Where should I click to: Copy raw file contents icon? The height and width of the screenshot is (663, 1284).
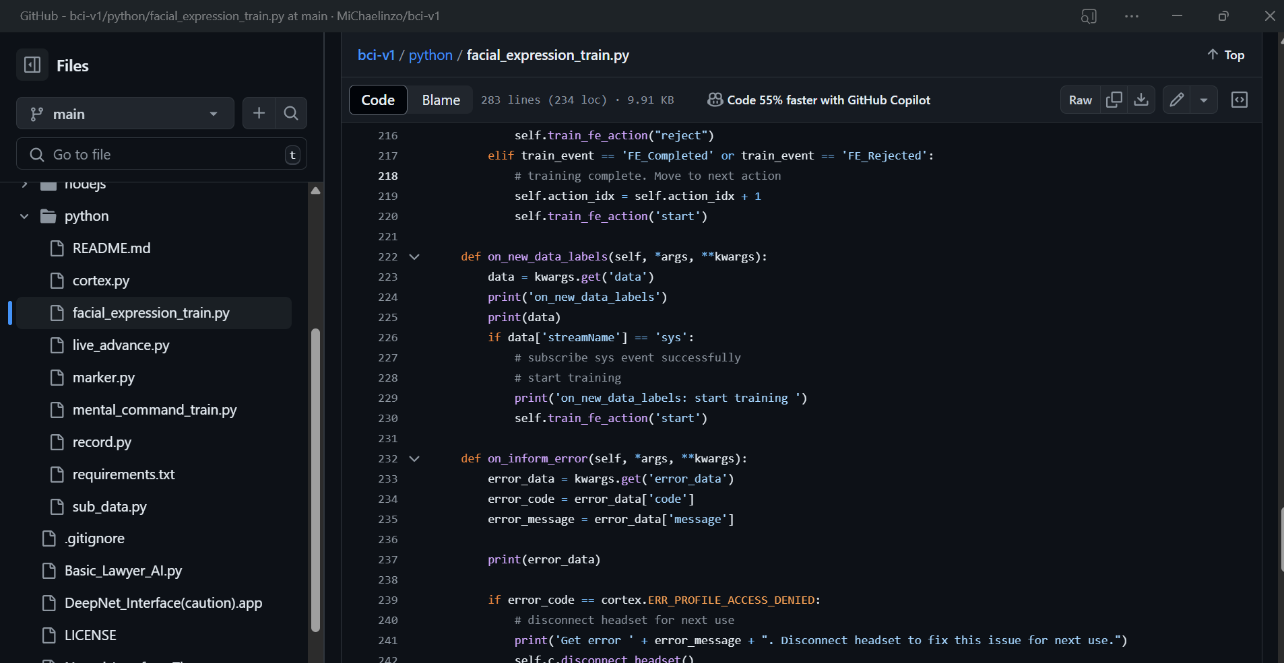(1114, 100)
